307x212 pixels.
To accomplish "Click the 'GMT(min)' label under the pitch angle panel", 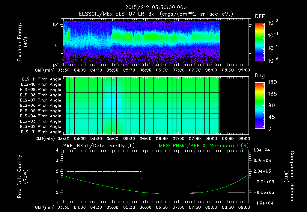I will click(45, 139).
